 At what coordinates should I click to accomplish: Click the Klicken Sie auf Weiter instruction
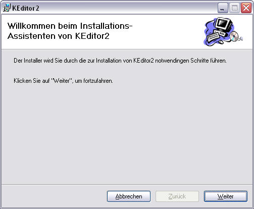pyautogui.click(x=63, y=81)
